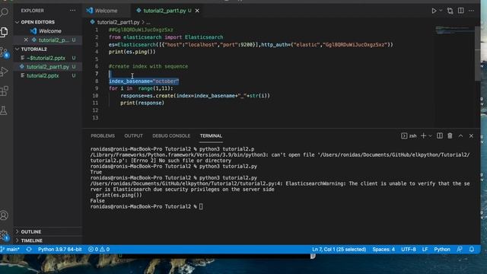Screen dimensions: 487x274
Task: Click the editor vertical scrollbar
Action: (477, 53)
